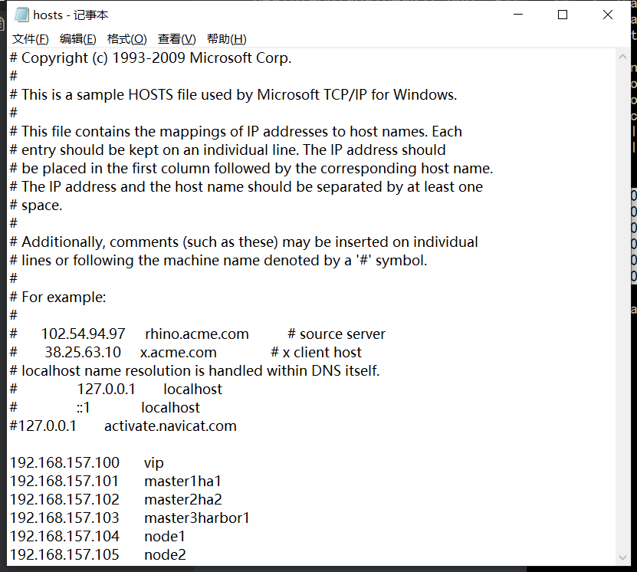The image size is (637, 572).
Task: Close the hosts Notepad window
Action: tap(608, 15)
